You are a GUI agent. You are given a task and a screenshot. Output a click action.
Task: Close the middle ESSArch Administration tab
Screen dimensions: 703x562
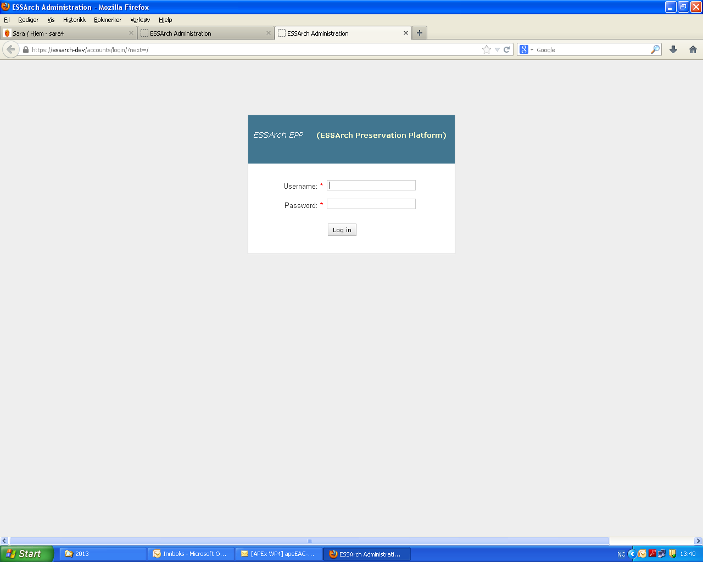(269, 33)
